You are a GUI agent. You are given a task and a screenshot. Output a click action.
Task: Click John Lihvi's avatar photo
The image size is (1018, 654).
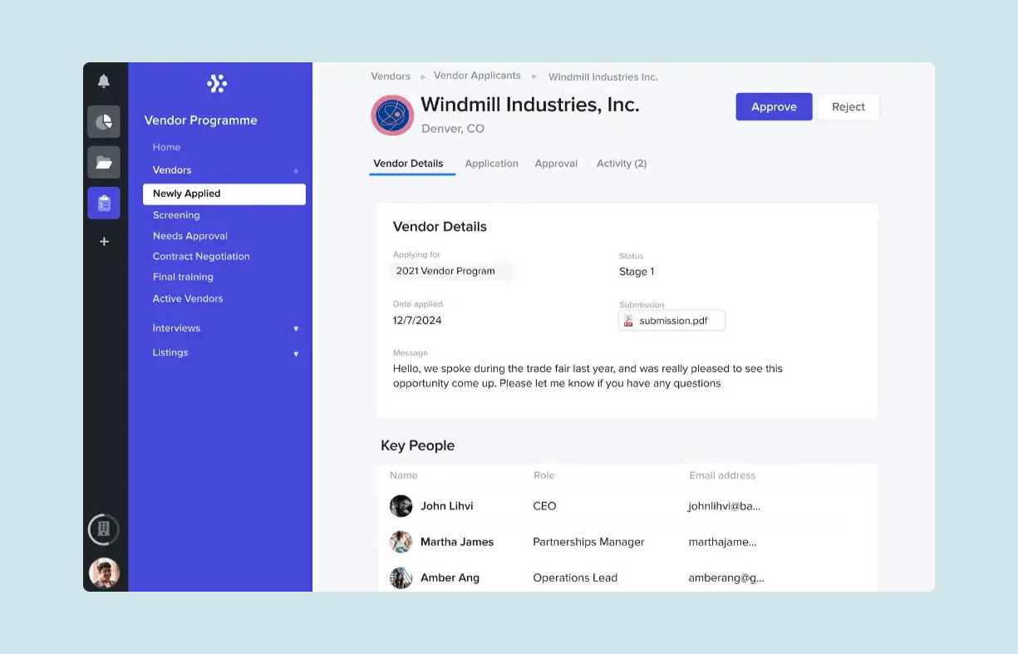(401, 506)
